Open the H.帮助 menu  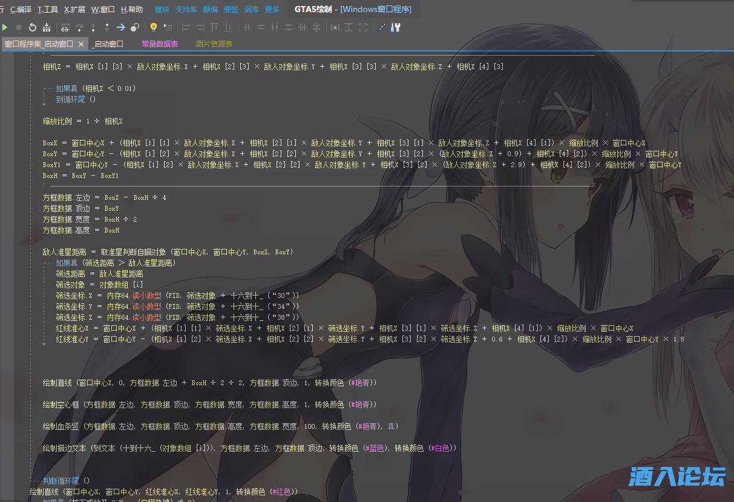(x=132, y=10)
